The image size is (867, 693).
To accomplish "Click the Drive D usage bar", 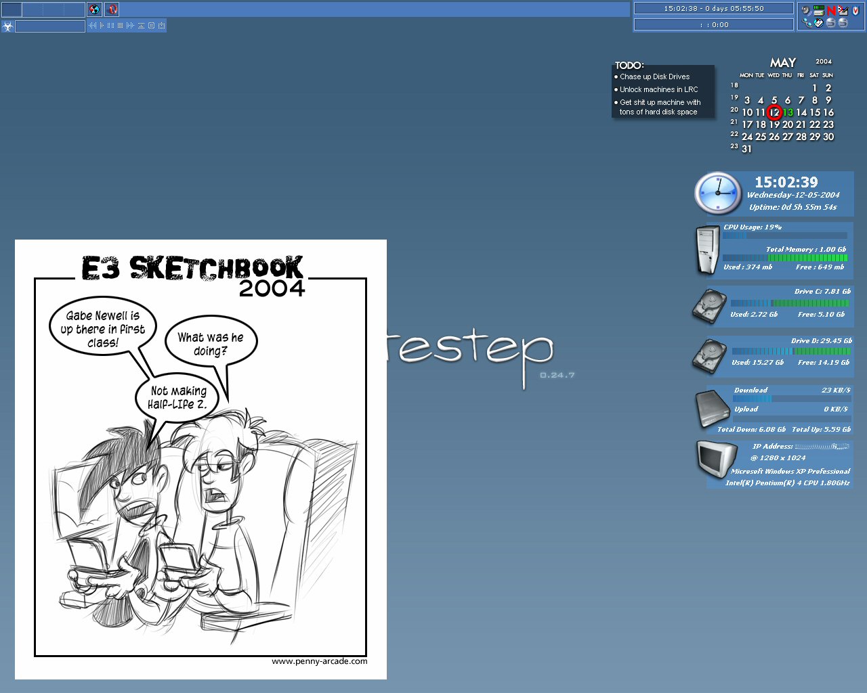I will coord(791,351).
